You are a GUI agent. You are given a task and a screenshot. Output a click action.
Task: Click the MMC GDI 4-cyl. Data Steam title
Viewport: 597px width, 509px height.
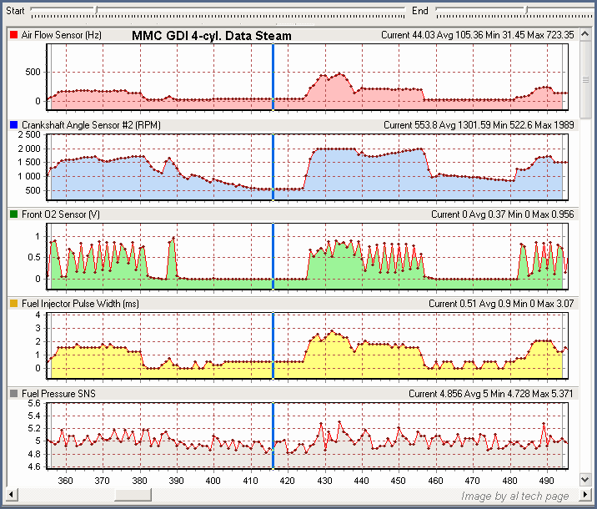coord(212,35)
